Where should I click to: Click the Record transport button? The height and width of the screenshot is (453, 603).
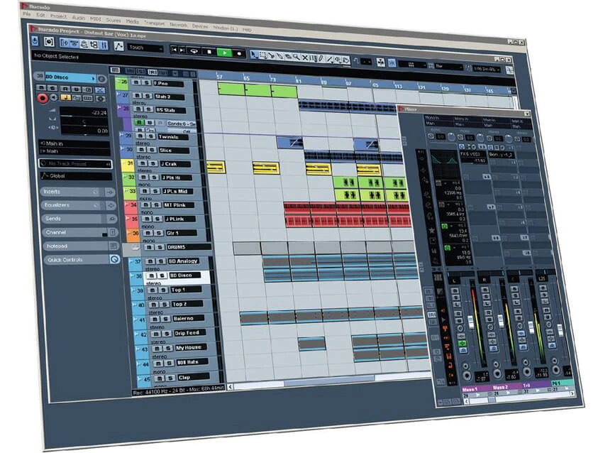(239, 53)
